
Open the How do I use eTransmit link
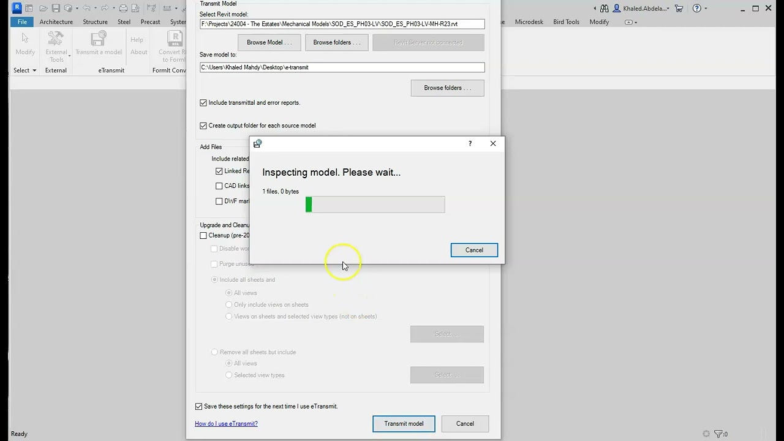point(226,424)
